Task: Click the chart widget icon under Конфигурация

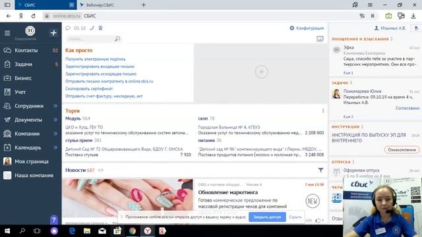Action: click(320, 39)
